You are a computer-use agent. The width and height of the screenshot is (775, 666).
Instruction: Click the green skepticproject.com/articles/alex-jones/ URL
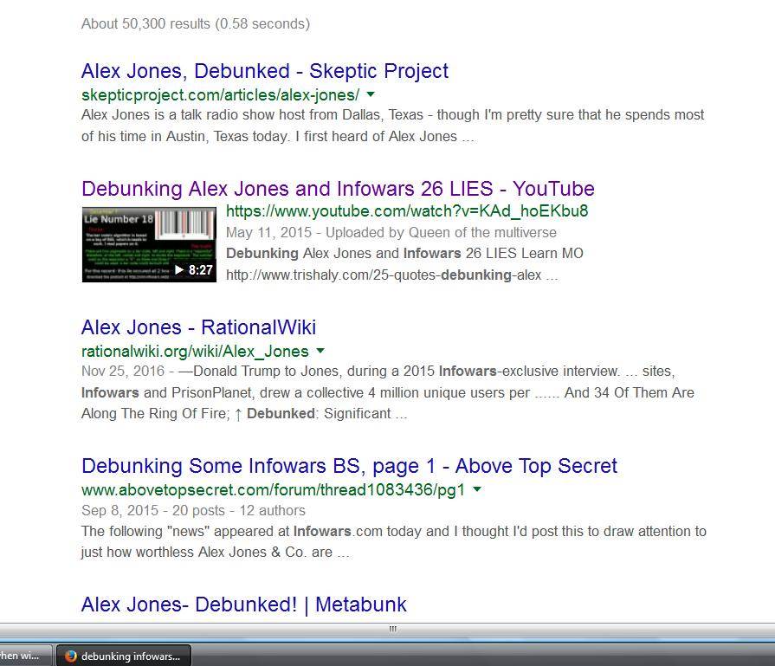click(x=220, y=94)
